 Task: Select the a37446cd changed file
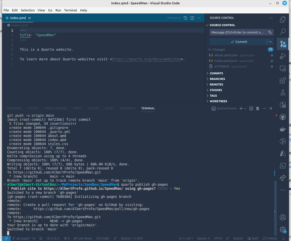[x=241, y=66]
